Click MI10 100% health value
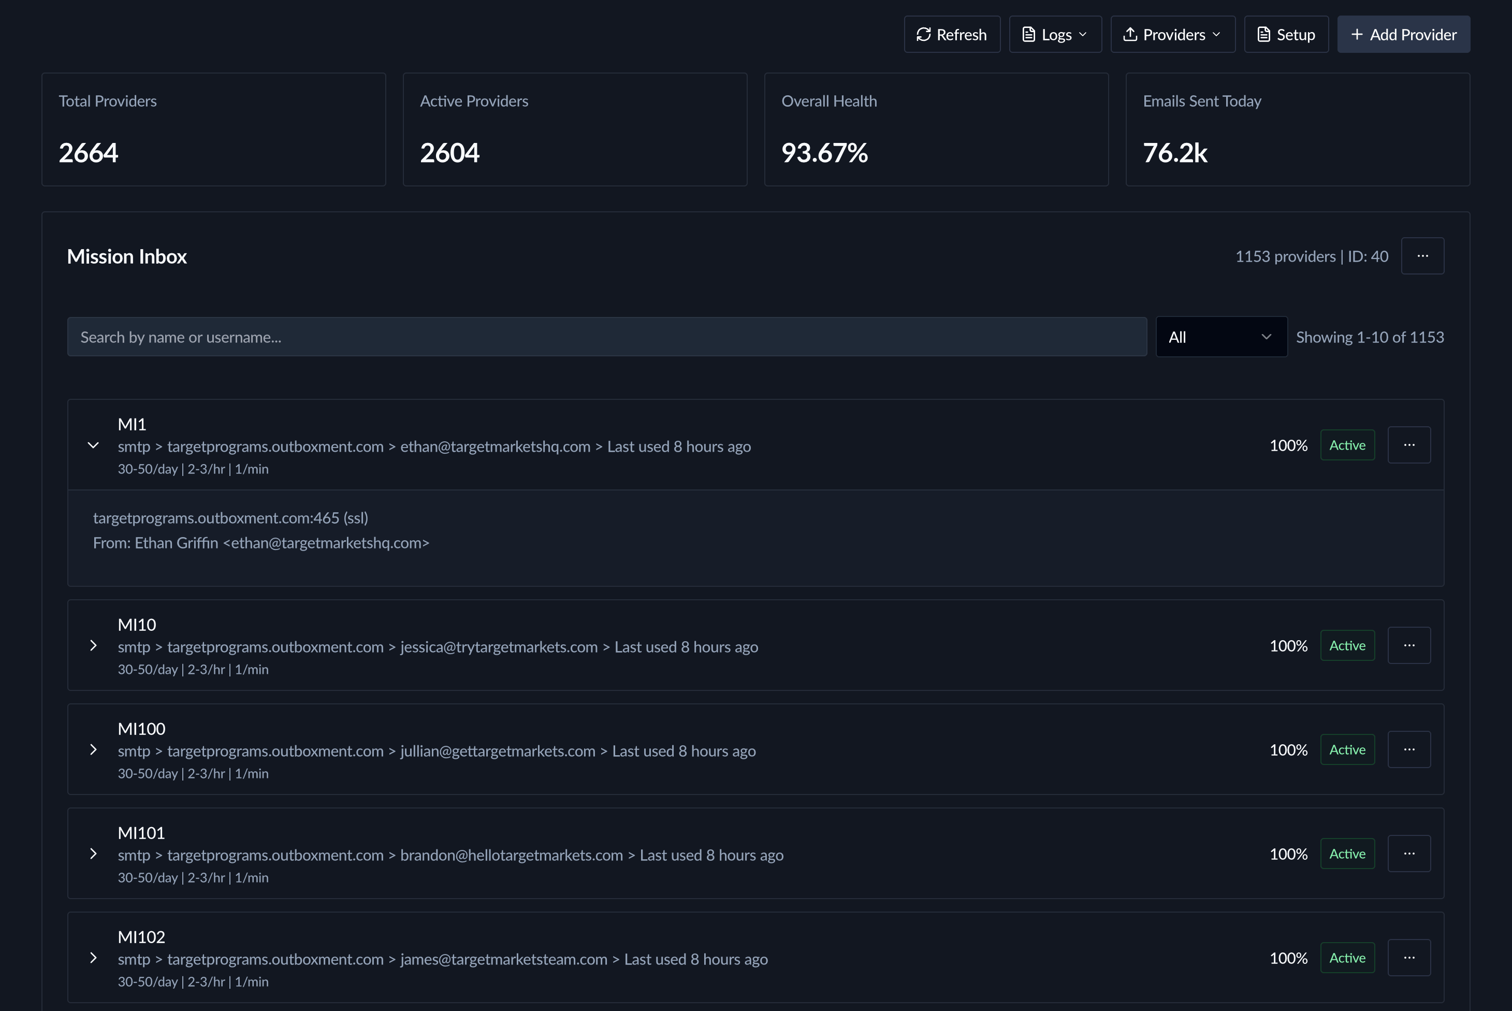 click(1288, 646)
